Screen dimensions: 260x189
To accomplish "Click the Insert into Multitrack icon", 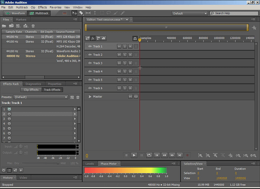I will [x=26, y=26].
